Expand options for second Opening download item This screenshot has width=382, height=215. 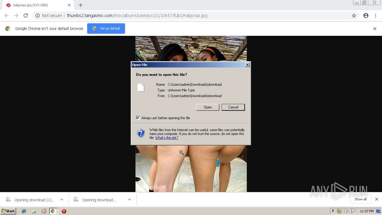130,200
